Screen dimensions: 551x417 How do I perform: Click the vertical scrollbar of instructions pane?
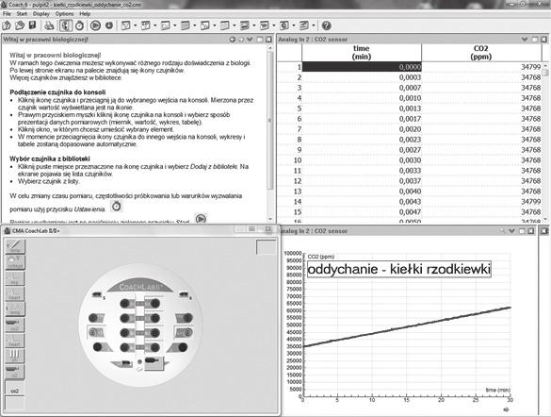(x=270, y=120)
